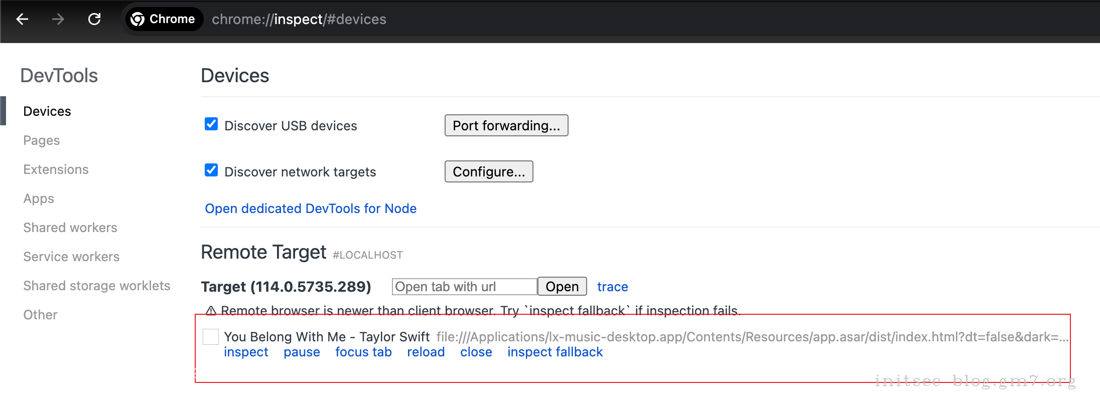
Task: Inspect the You Belong With Me target
Action: (x=246, y=352)
